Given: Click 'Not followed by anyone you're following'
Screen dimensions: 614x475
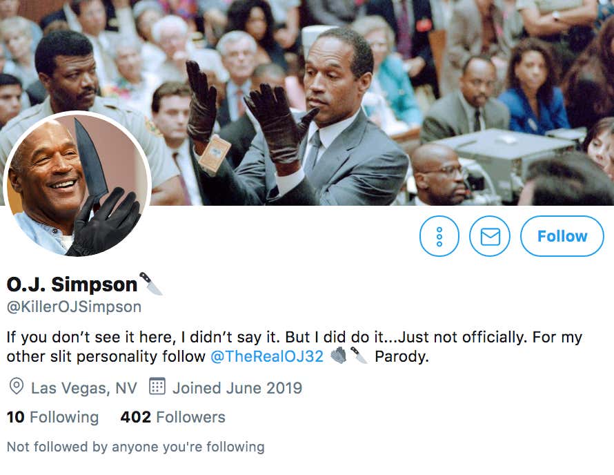Looking at the screenshot, I should [x=136, y=447].
